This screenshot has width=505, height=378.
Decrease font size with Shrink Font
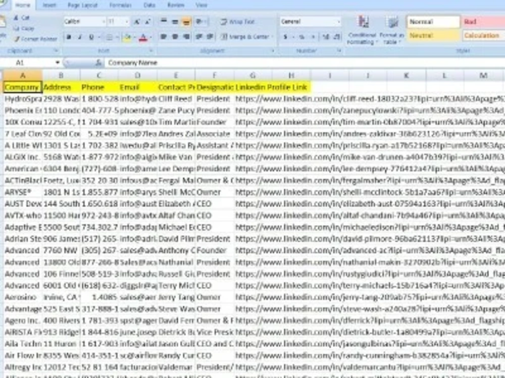point(147,22)
